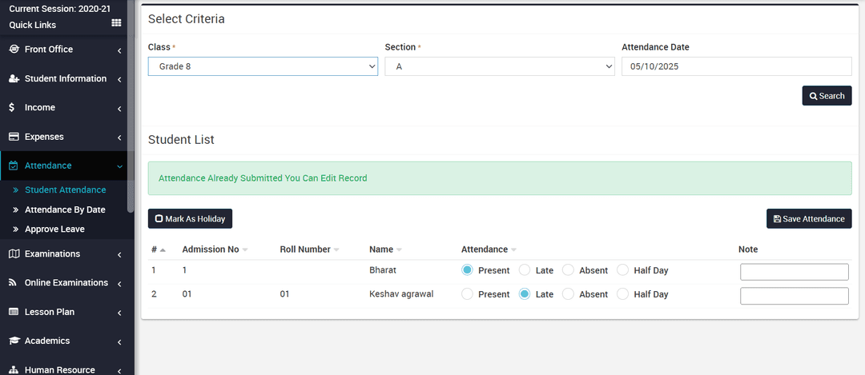The width and height of the screenshot is (865, 375).
Task: Click the Note field for Keshav agrawal
Action: pos(795,296)
